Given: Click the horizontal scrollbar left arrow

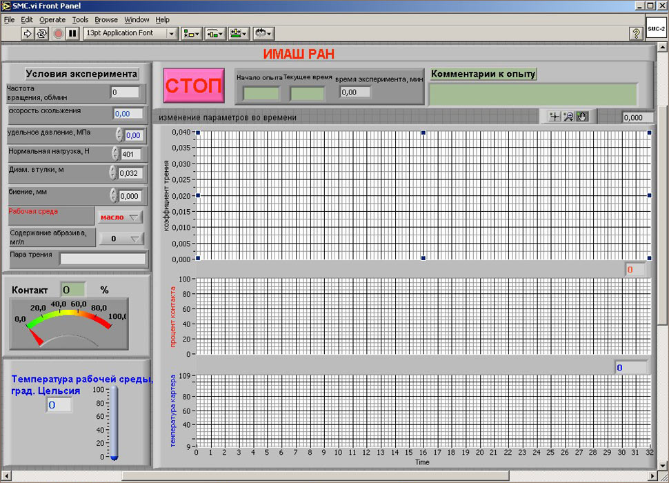Looking at the screenshot, I should point(6,475).
